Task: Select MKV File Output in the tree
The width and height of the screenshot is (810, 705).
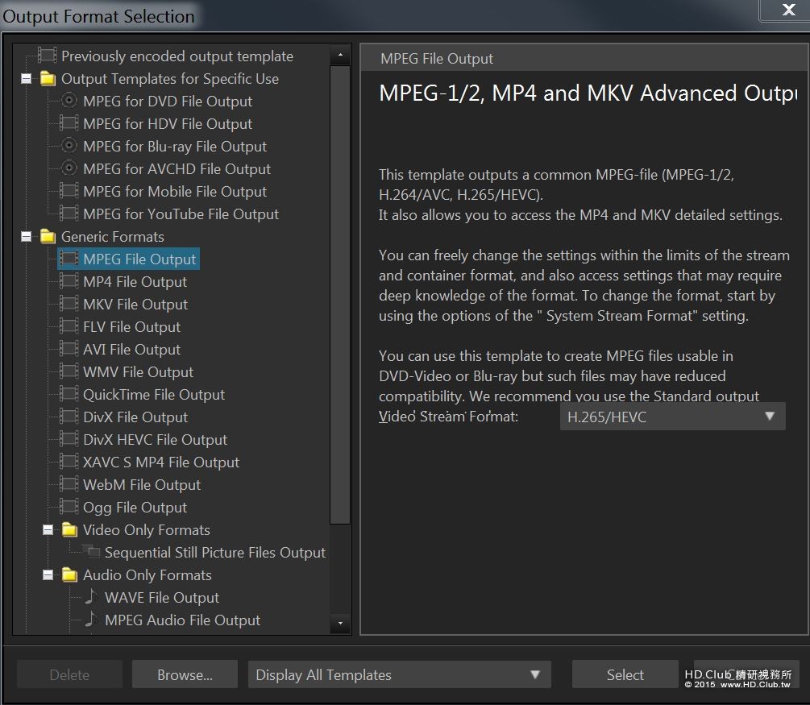Action: [x=135, y=305]
